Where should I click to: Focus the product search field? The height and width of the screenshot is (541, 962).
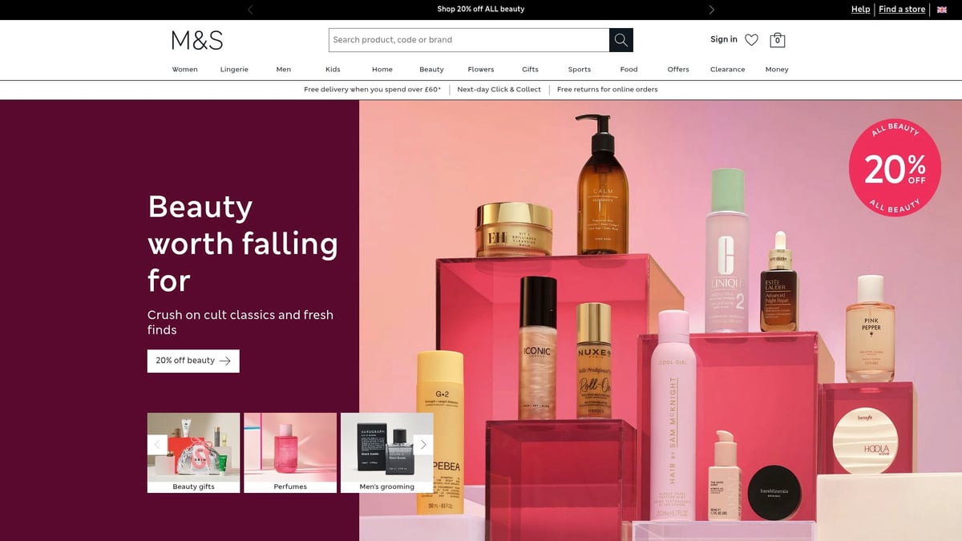[469, 40]
